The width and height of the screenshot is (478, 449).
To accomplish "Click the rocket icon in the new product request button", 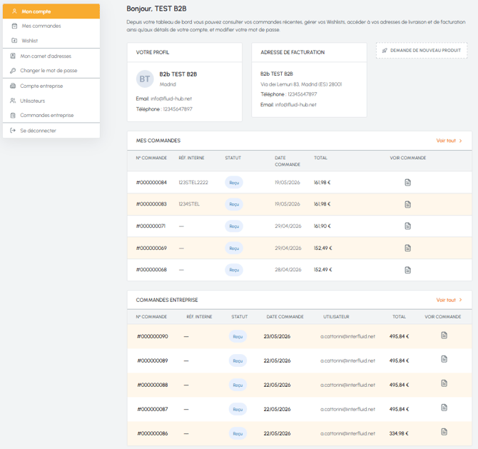I will click(385, 51).
